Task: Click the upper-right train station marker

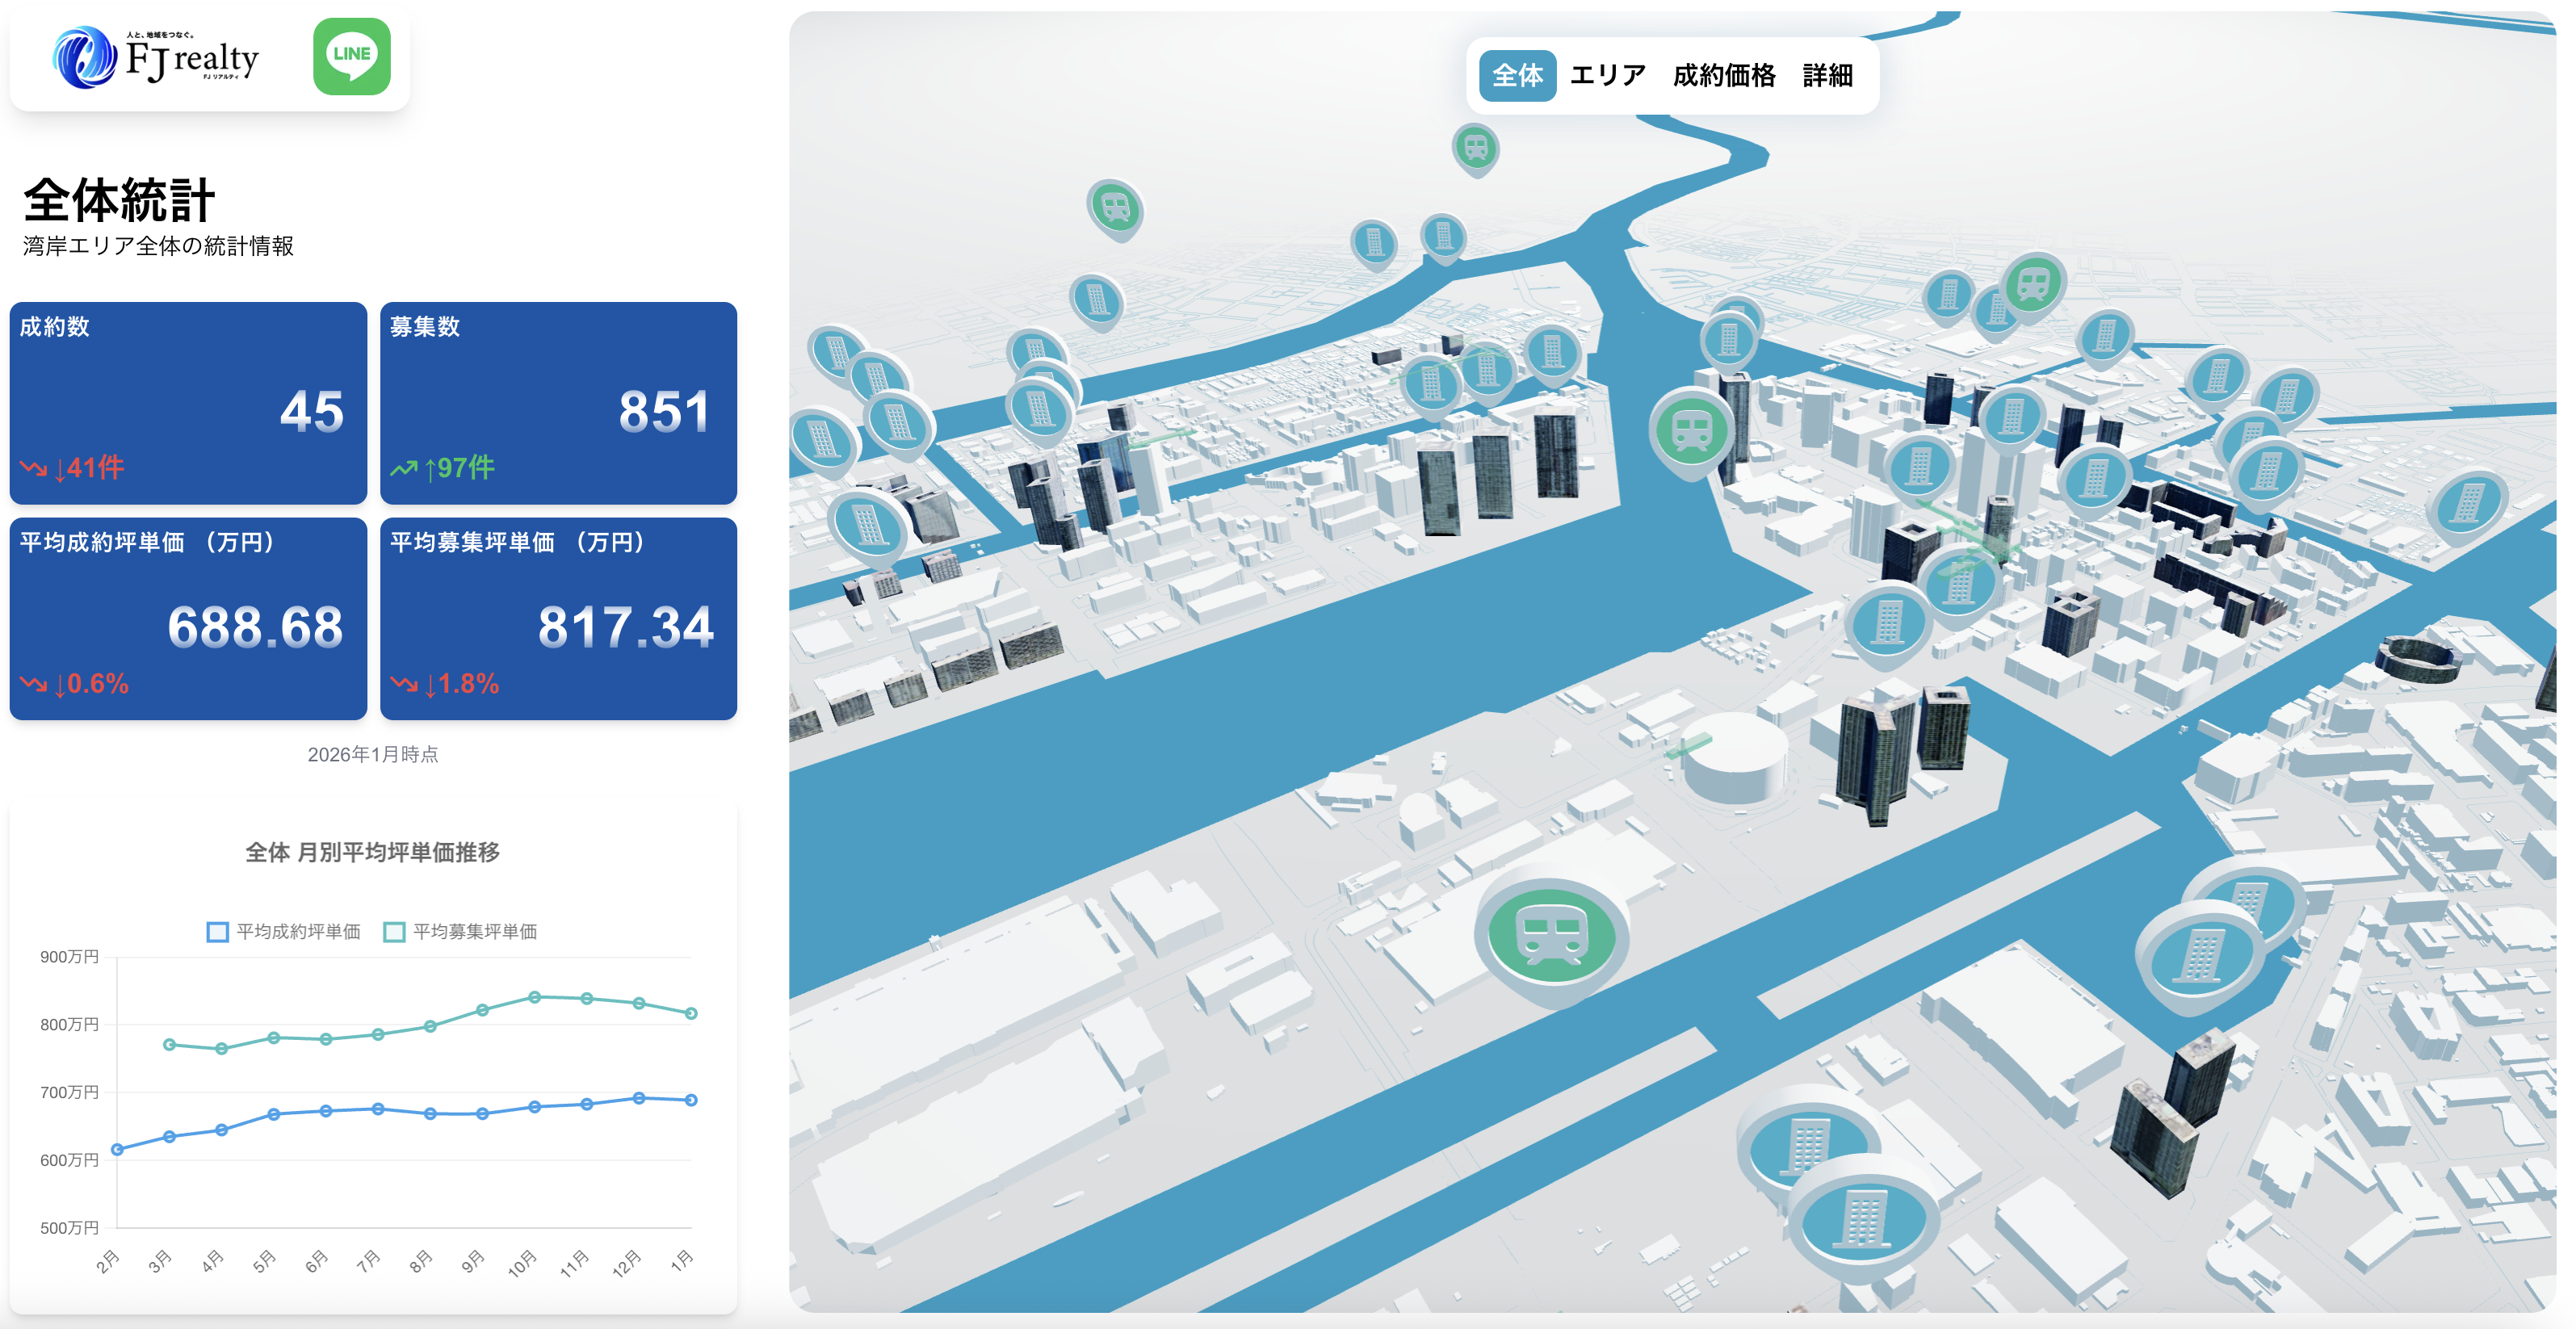Action: (2034, 285)
